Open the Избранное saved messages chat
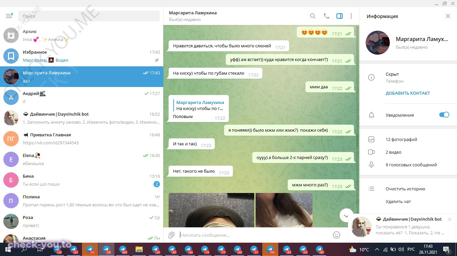457x256 pixels. (82, 56)
